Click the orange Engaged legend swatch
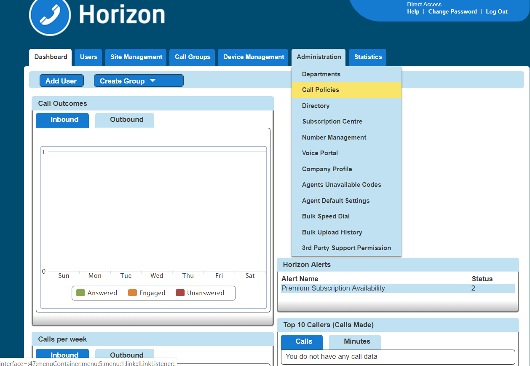 133,293
